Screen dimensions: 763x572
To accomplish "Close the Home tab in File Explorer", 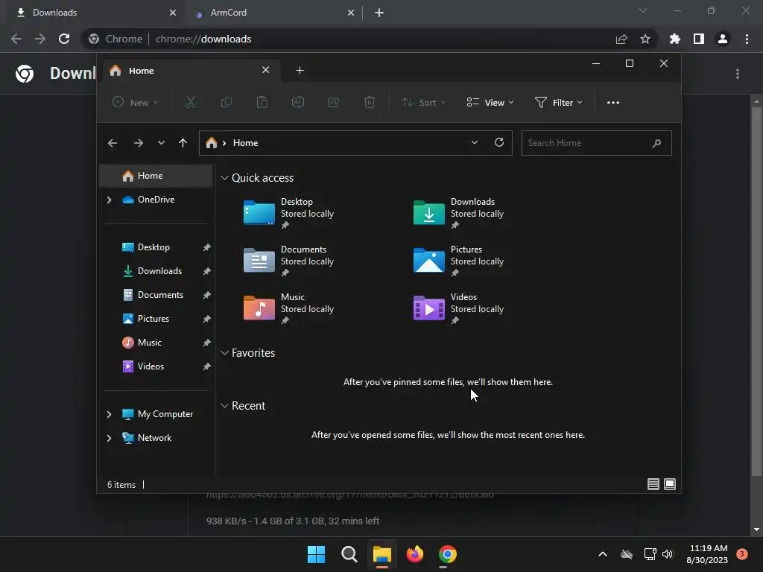I will point(266,70).
